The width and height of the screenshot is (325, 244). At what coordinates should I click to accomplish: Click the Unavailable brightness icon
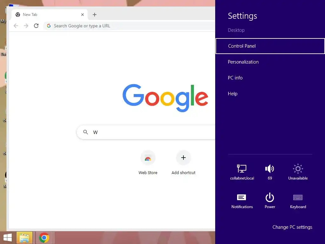click(298, 169)
